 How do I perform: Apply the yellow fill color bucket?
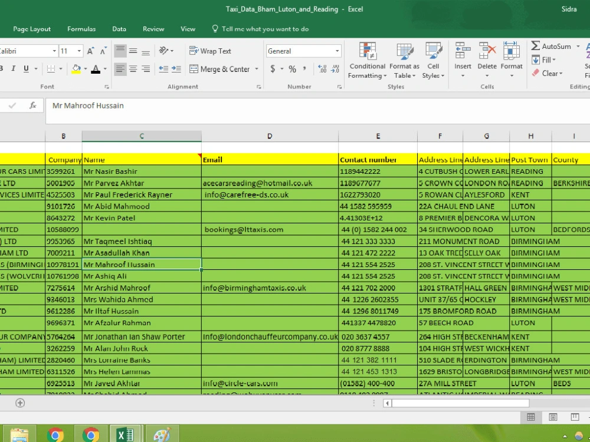(76, 69)
